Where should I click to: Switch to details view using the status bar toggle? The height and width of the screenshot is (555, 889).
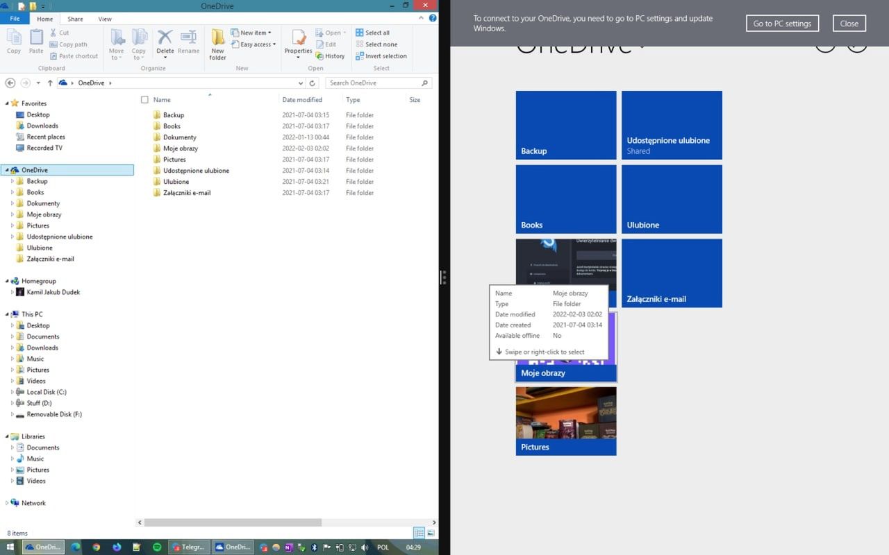pos(419,533)
